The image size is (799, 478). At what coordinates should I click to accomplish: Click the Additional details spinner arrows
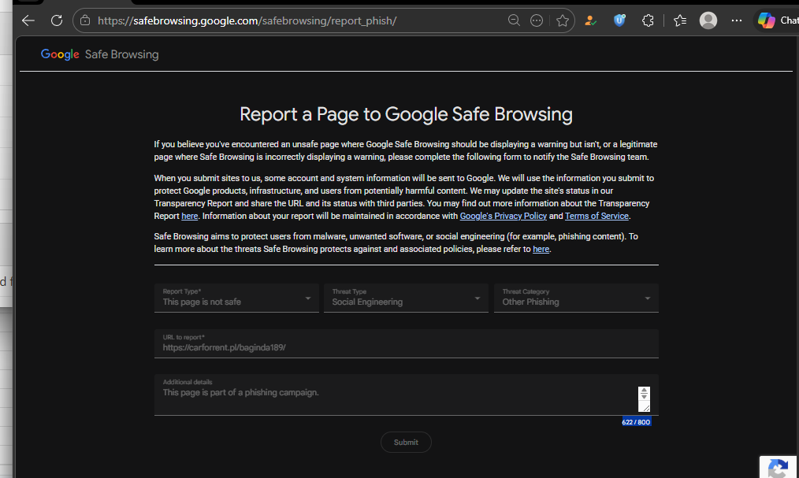coord(644,394)
